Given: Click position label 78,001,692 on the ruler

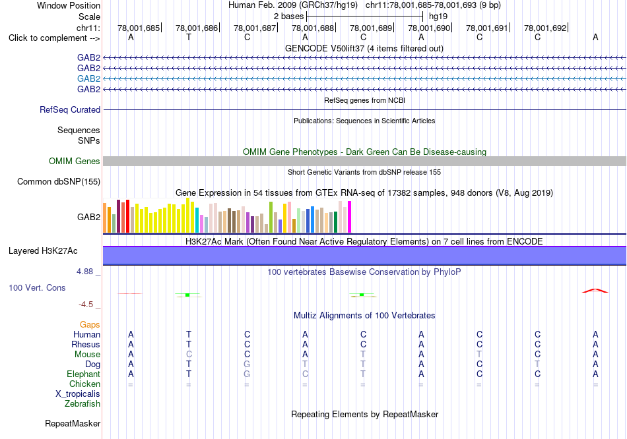Looking at the screenshot, I should tap(545, 28).
